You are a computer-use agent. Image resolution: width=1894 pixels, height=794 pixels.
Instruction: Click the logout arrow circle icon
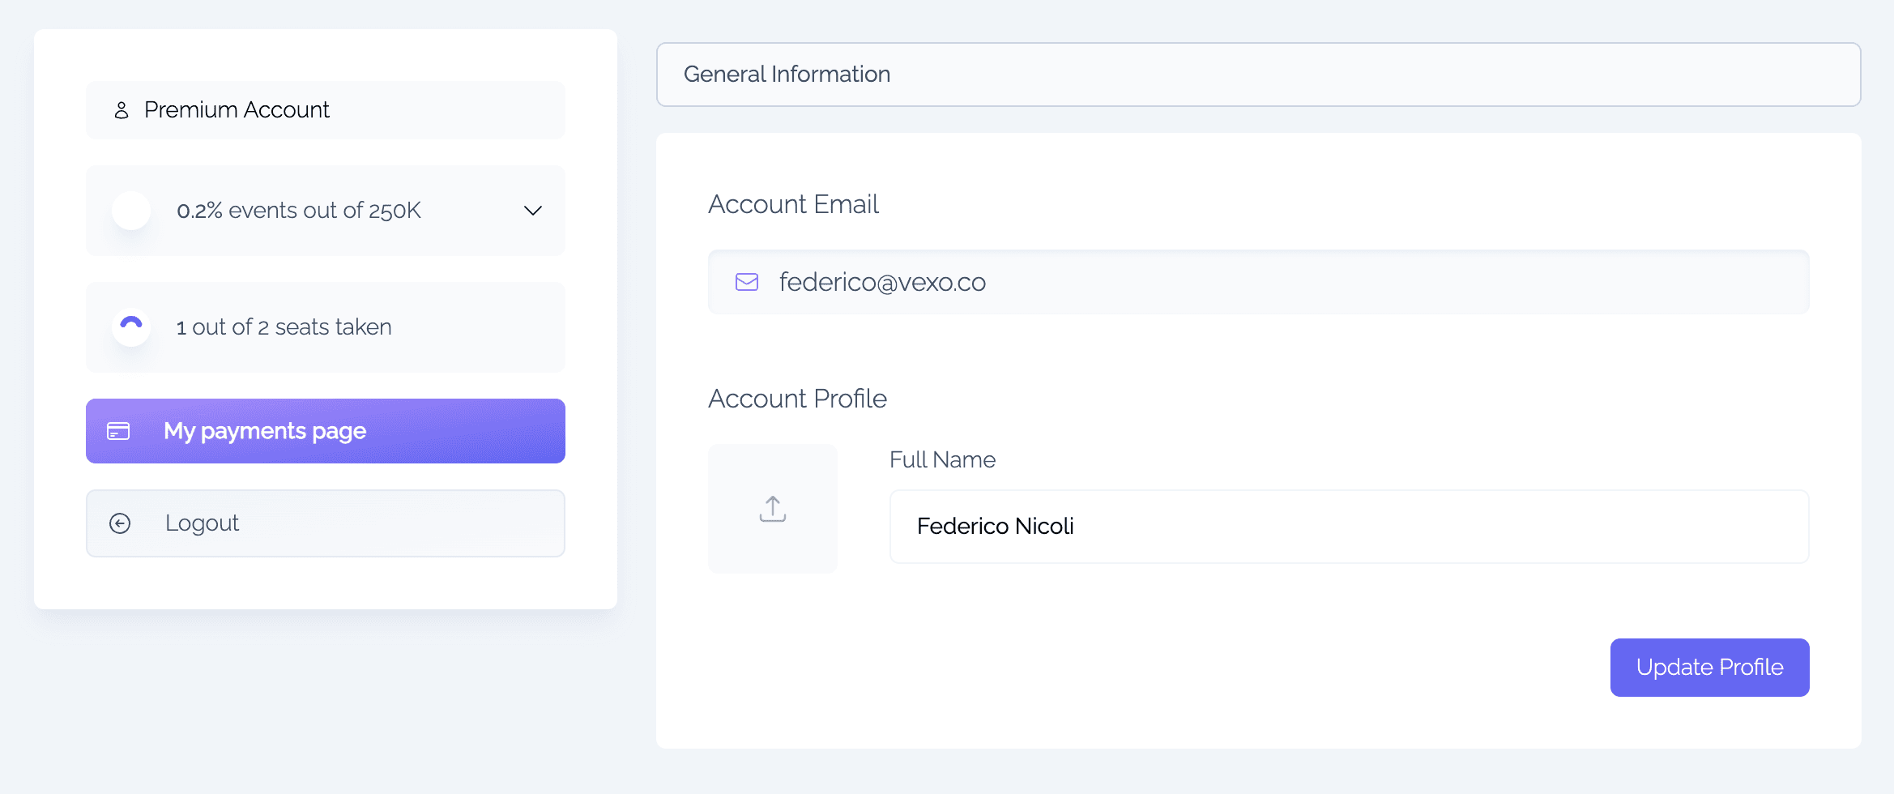[x=120, y=523]
